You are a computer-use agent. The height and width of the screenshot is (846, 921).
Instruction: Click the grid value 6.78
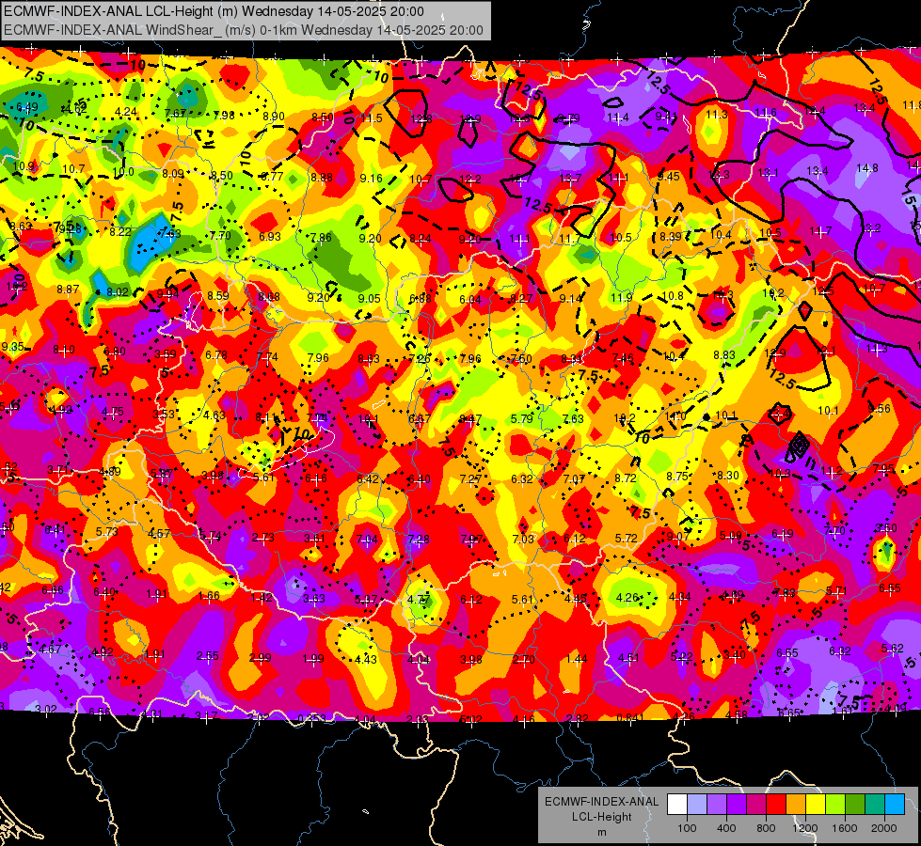coord(216,355)
